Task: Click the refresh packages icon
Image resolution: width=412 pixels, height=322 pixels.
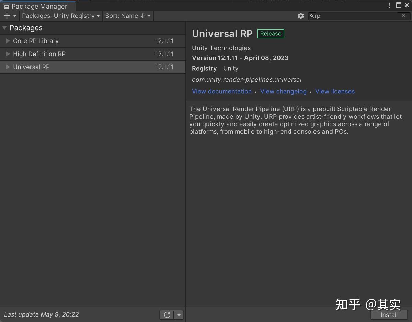Action: [x=168, y=314]
